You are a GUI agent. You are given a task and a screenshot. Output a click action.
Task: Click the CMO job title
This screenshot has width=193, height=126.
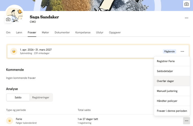tap(33, 22)
